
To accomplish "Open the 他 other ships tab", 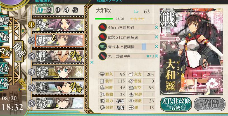I will pos(75,11).
